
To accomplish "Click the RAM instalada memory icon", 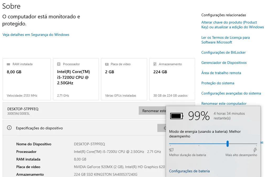I will click(x=8, y=64).
